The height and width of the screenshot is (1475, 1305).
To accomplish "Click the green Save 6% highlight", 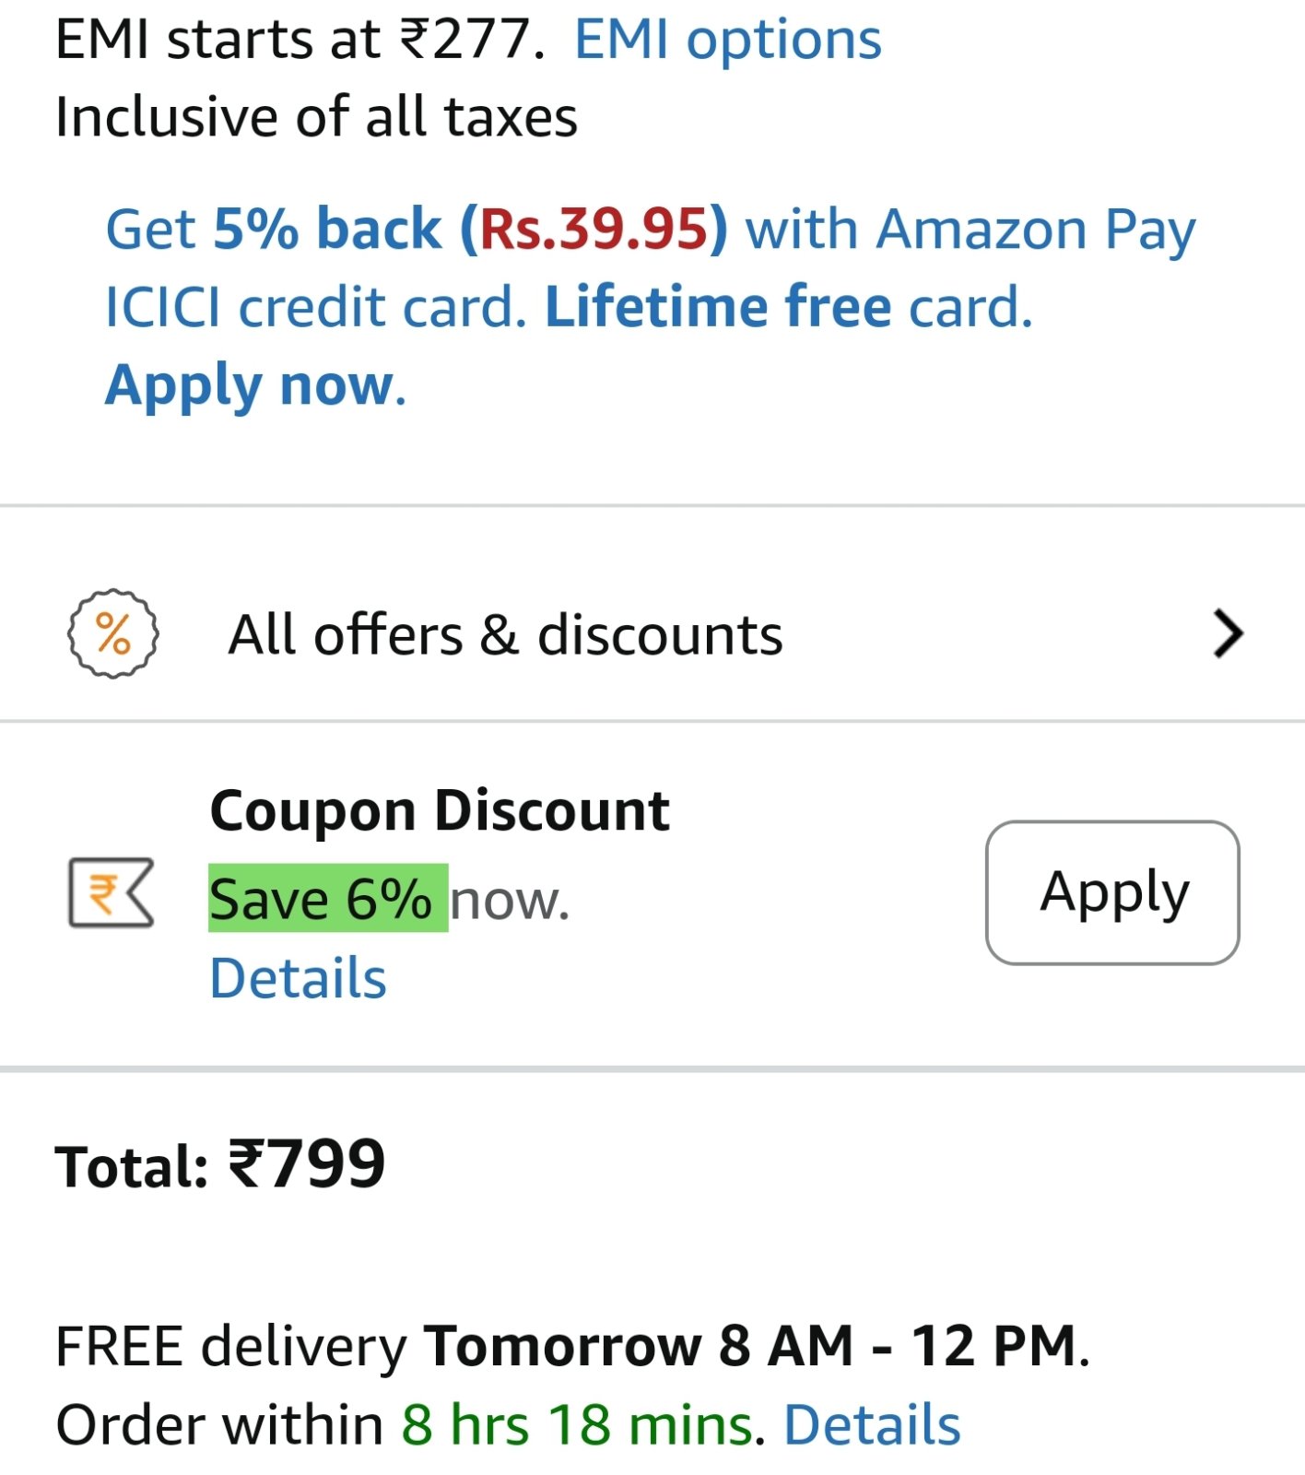I will pyautogui.click(x=328, y=899).
